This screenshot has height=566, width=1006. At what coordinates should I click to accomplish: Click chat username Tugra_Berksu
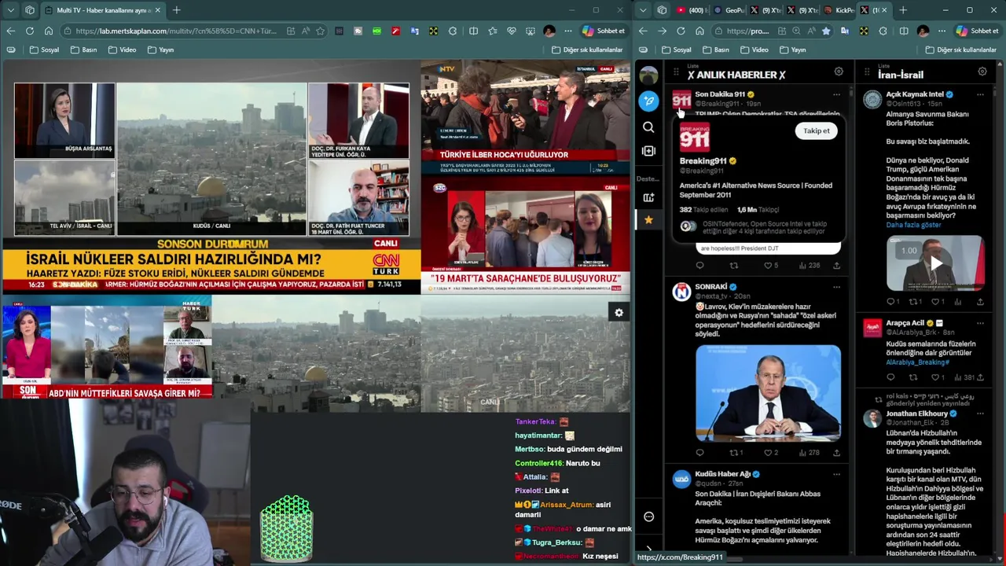pos(556,542)
